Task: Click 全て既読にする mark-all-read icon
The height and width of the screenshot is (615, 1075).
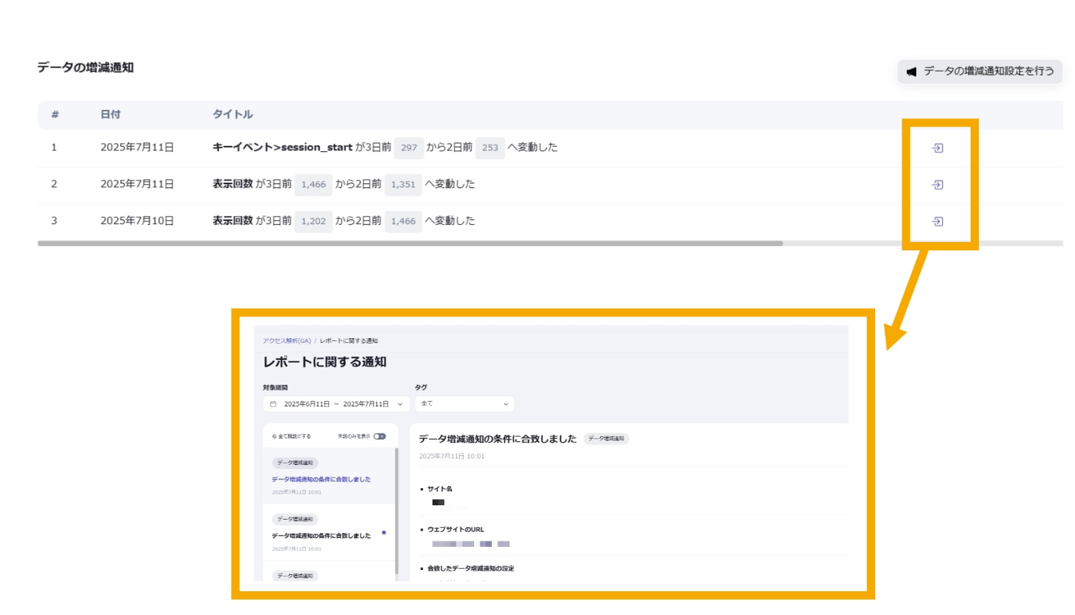Action: (x=274, y=436)
